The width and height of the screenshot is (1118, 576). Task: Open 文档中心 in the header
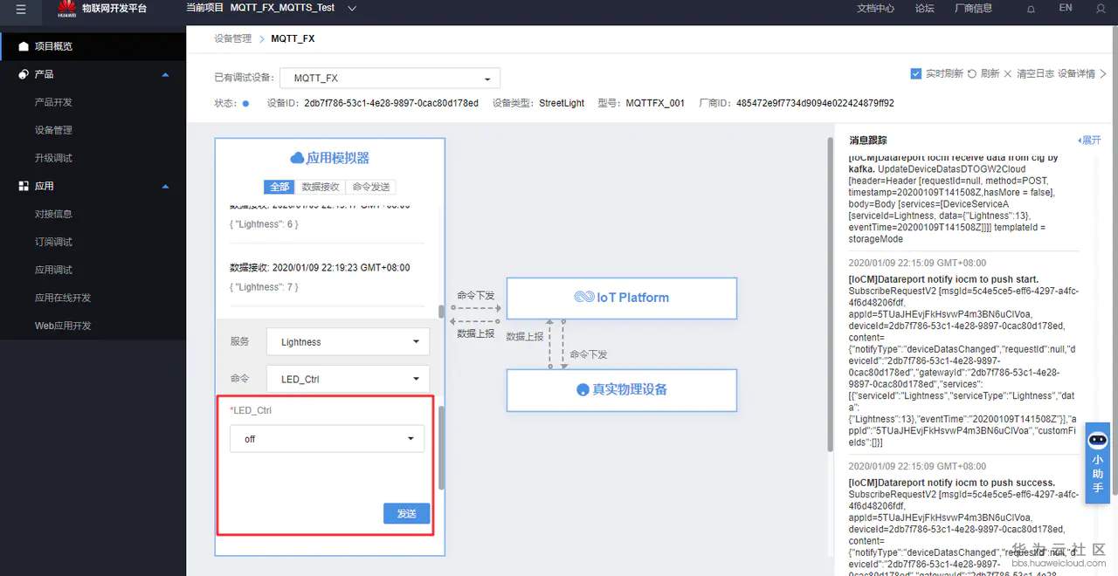coord(875,8)
